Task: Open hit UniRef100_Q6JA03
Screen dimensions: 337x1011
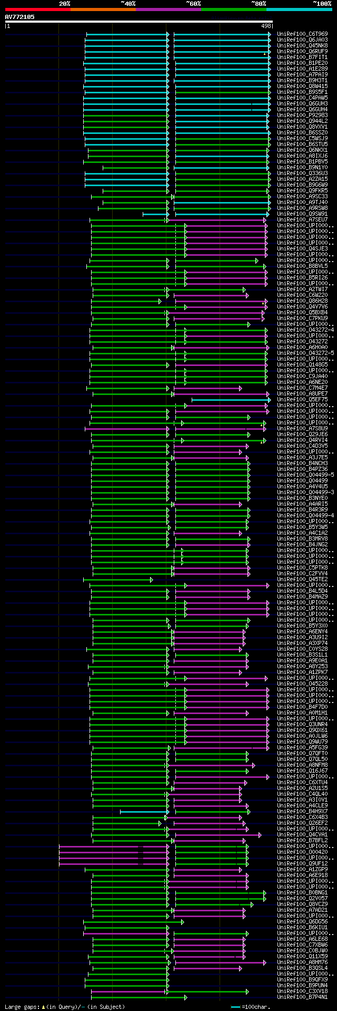Action: (302, 40)
